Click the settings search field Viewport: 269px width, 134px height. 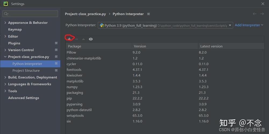click(x=30, y=14)
